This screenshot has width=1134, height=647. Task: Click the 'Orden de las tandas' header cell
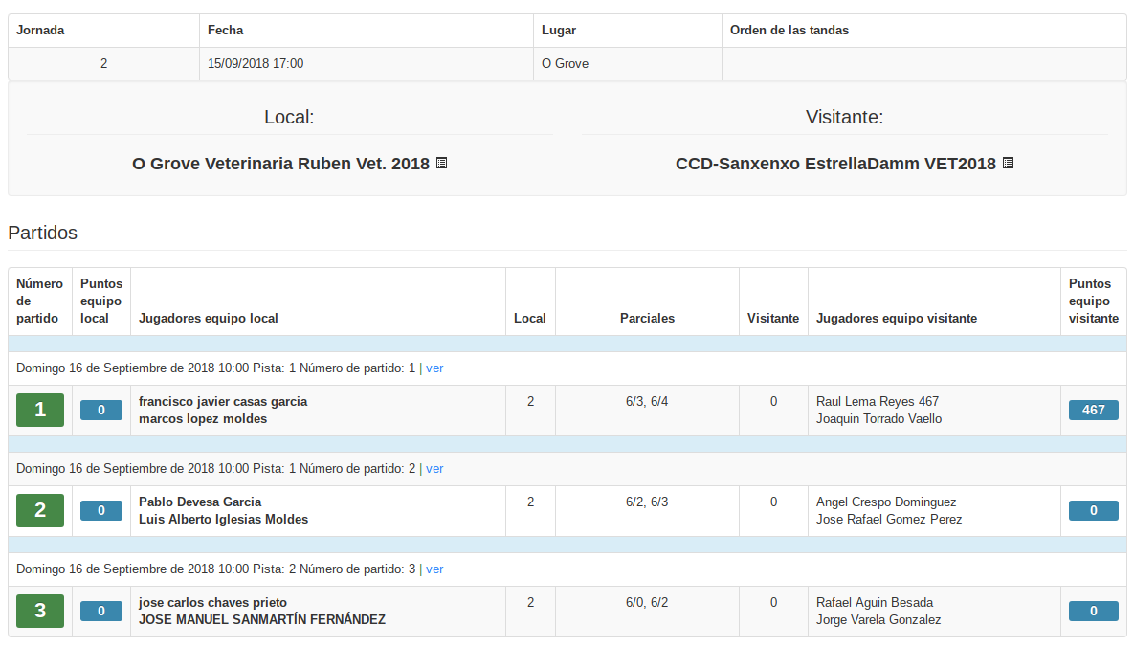coord(789,31)
